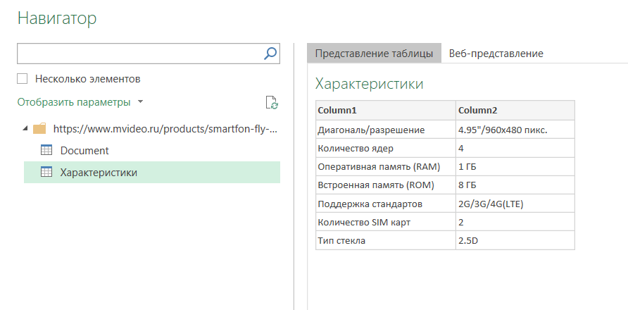Image resolution: width=628 pixels, height=310 pixels.
Task: Enable the Несколько элементов checkbox
Action: 23,79
